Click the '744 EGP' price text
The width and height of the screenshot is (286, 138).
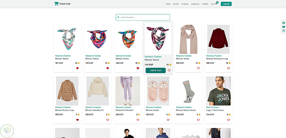tap(210, 115)
